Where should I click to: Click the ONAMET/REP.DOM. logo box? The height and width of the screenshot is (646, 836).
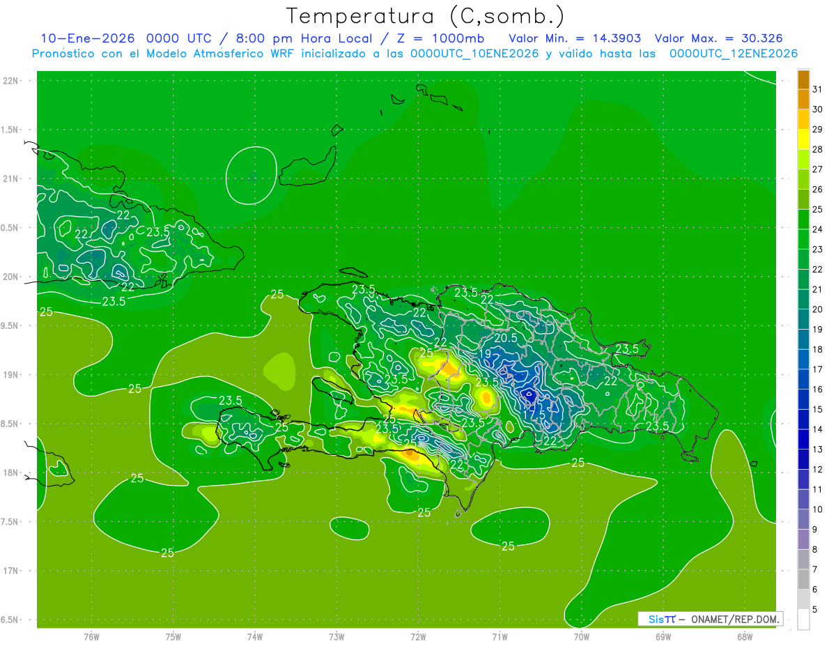[x=710, y=619]
